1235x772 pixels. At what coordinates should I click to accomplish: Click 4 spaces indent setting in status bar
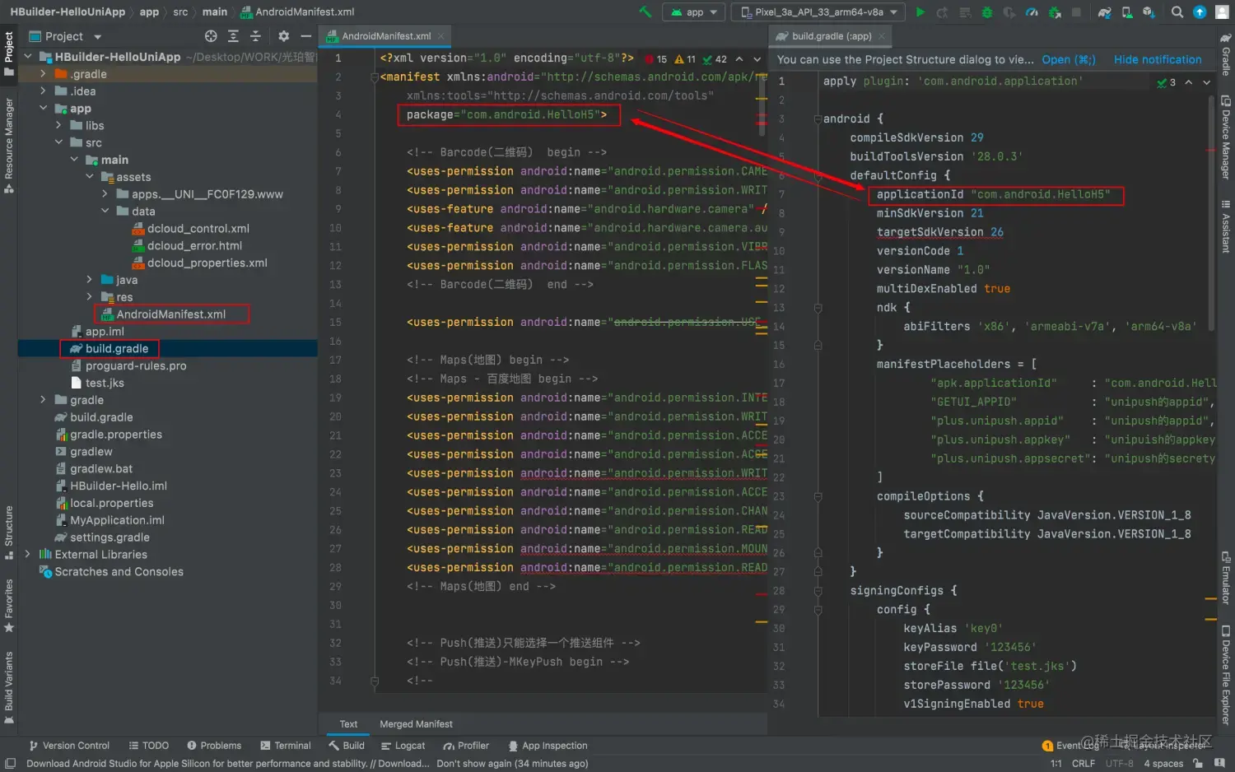(x=1163, y=764)
